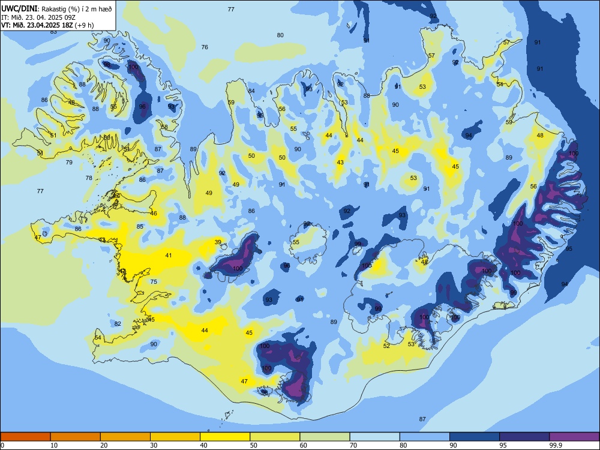Click the '75' humidity value on the map
The width and height of the screenshot is (600, 450).
[154, 281]
